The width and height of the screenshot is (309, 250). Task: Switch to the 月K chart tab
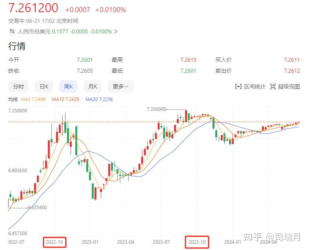[x=93, y=86]
